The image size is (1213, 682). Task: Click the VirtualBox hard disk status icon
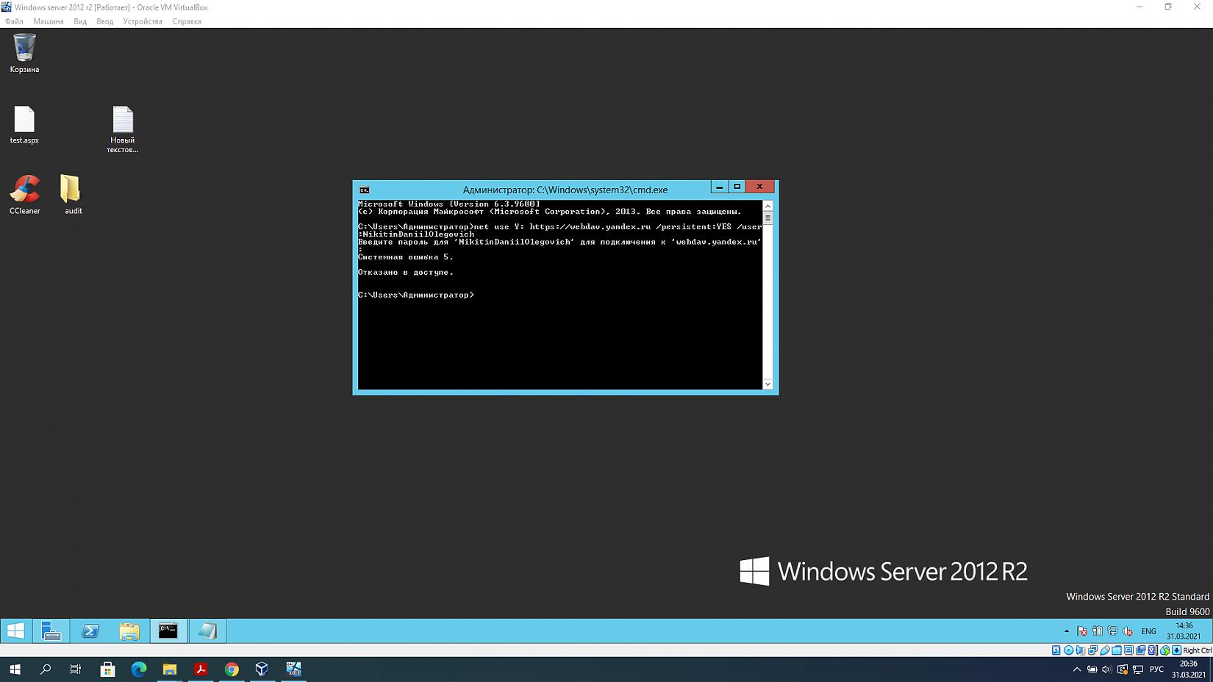tap(1056, 650)
